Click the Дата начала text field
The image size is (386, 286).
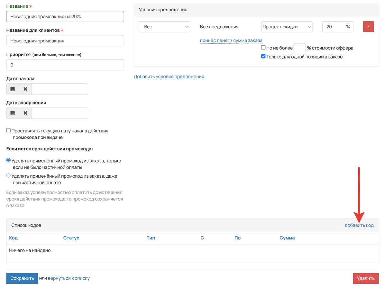60,89
